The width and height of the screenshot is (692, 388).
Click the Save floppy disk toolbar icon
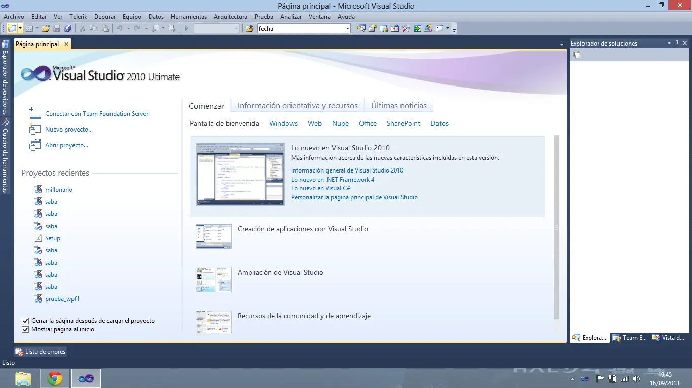pos(57,29)
